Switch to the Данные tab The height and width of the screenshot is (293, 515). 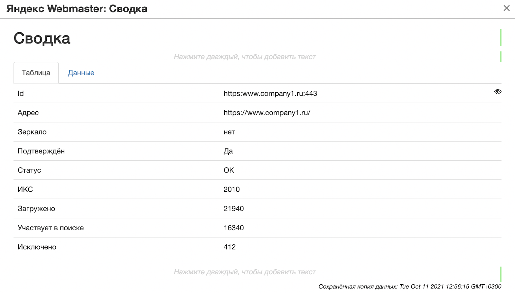81,73
